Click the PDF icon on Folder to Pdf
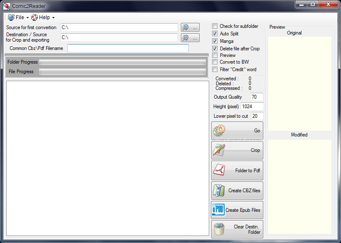The image size is (341, 243). tap(219, 170)
